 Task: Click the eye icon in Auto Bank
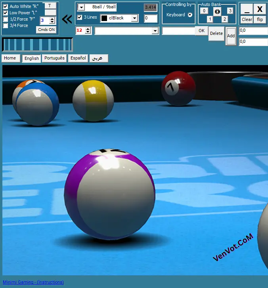click(217, 12)
